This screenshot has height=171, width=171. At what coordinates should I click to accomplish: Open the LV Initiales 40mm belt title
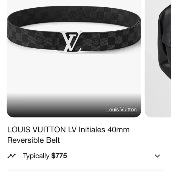[68, 135]
